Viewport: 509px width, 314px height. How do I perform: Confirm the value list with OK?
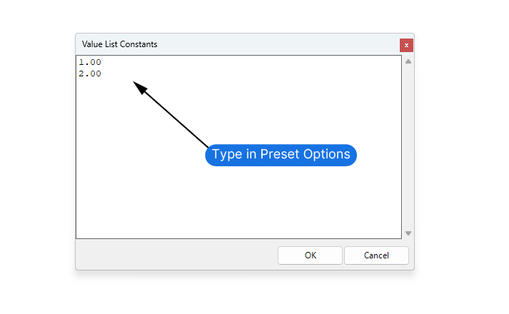(311, 255)
